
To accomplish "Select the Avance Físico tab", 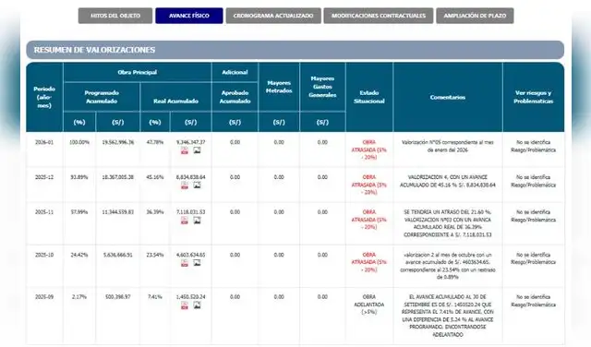I will coord(188,16).
